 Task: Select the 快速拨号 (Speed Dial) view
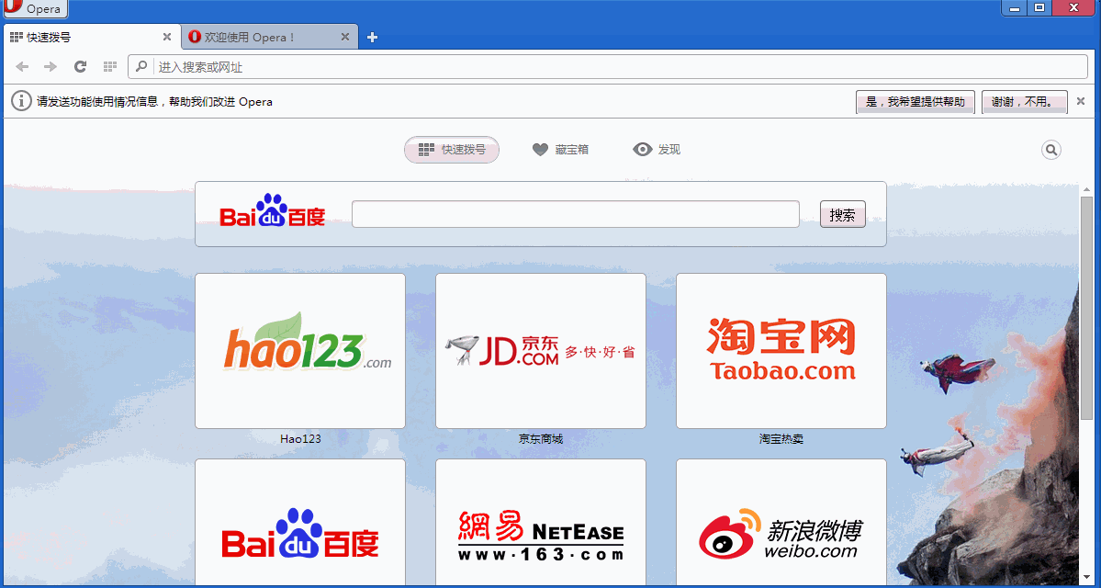(452, 149)
